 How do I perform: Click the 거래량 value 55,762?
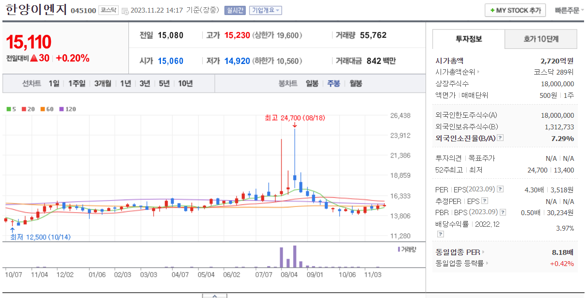(x=373, y=35)
